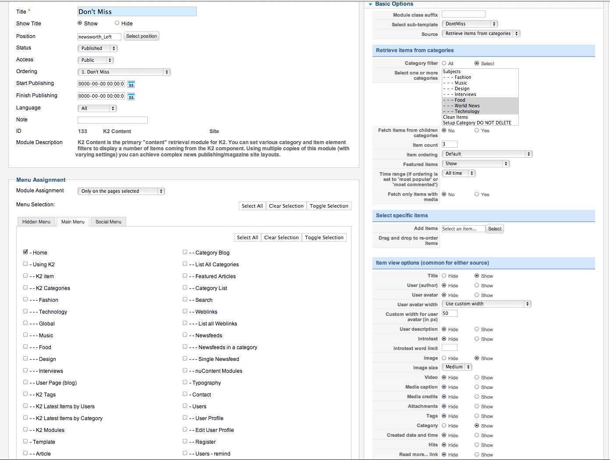Click the Position text field
Image resolution: width=610 pixels, height=460 pixels.
(99, 37)
